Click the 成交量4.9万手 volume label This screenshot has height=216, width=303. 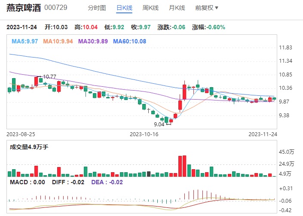(x=29, y=147)
